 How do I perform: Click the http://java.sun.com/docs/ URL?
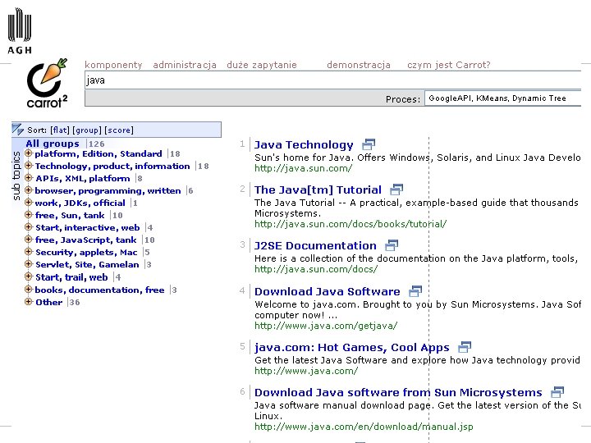coord(316,269)
